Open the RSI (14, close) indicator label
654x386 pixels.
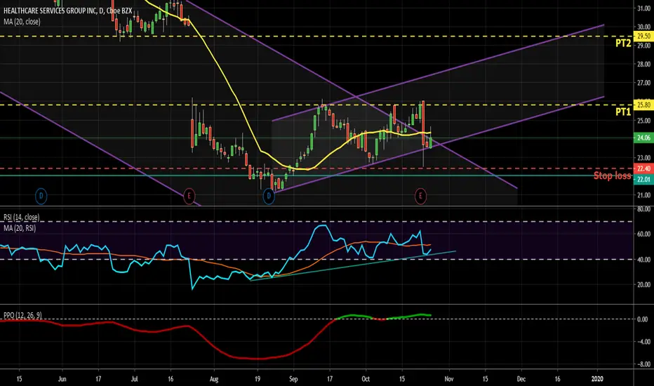pyautogui.click(x=21, y=218)
